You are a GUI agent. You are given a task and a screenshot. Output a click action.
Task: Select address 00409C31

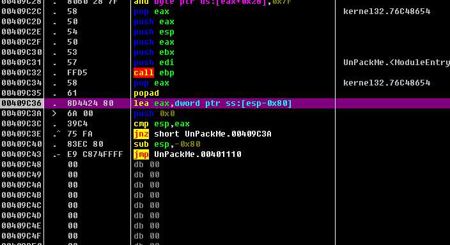(x=22, y=63)
